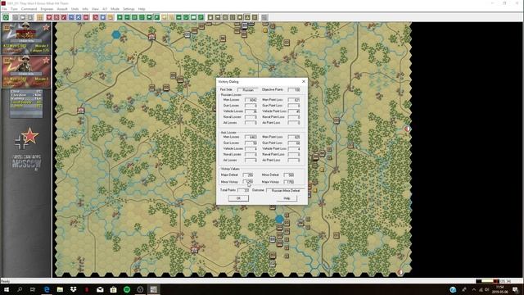Click the olive triangle toolbar icon
The image size is (524, 295).
point(247,17)
